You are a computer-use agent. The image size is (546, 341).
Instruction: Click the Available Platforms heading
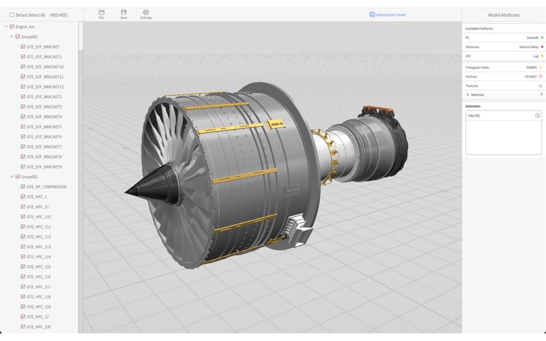coord(479,29)
